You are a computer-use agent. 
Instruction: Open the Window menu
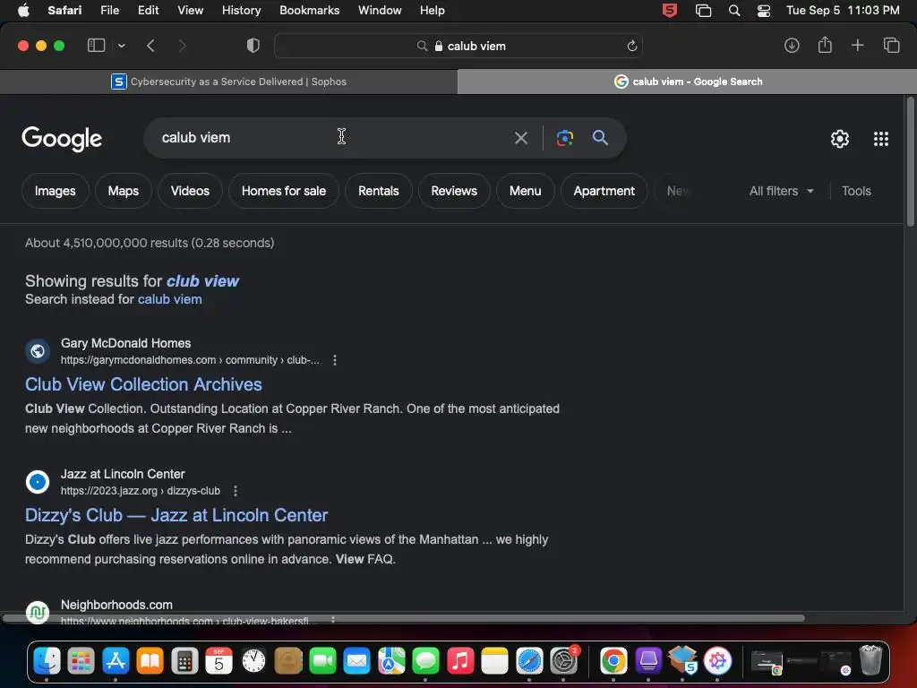(380, 11)
